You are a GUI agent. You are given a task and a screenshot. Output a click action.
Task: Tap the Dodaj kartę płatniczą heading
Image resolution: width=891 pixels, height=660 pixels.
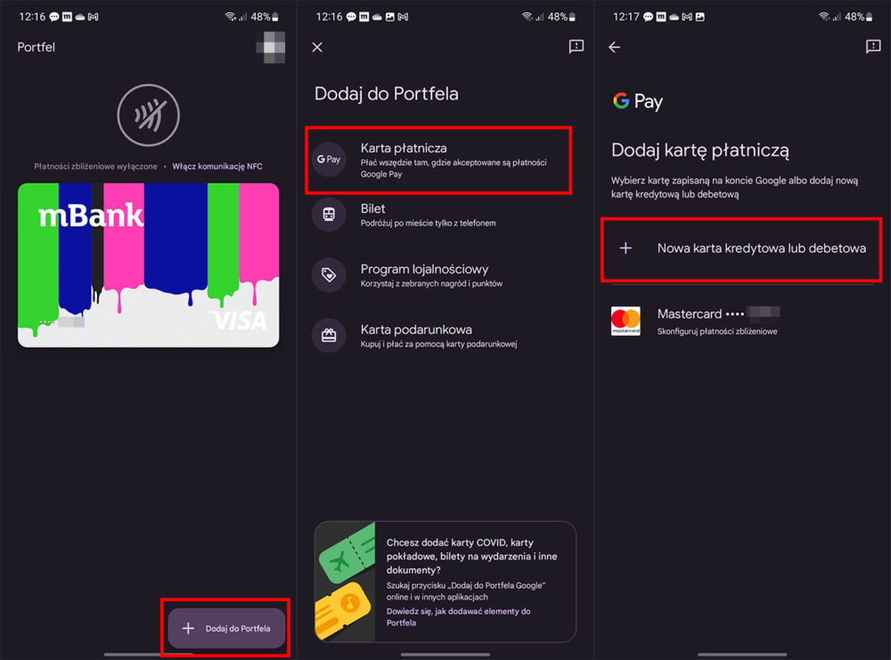pos(700,151)
